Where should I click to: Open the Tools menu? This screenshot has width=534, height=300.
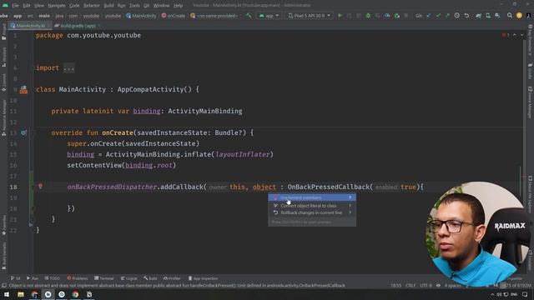tap(134, 6)
